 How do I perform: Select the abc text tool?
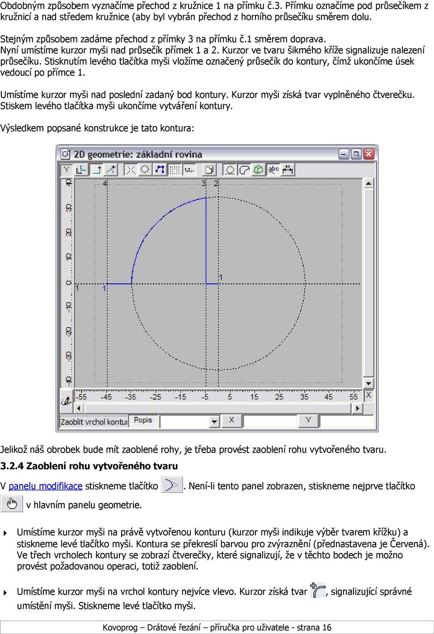[x=274, y=170]
